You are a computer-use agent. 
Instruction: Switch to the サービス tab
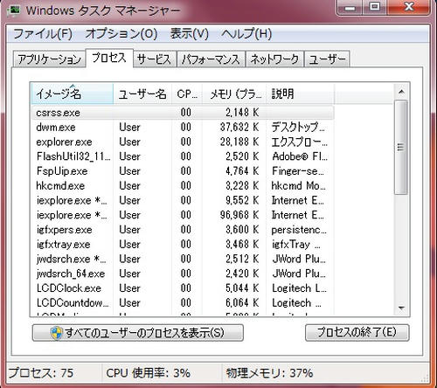[154, 59]
